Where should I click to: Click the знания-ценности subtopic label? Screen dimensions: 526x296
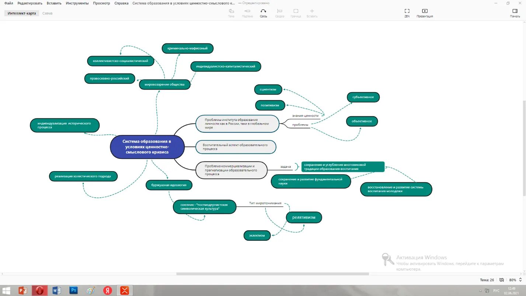pyautogui.click(x=305, y=116)
